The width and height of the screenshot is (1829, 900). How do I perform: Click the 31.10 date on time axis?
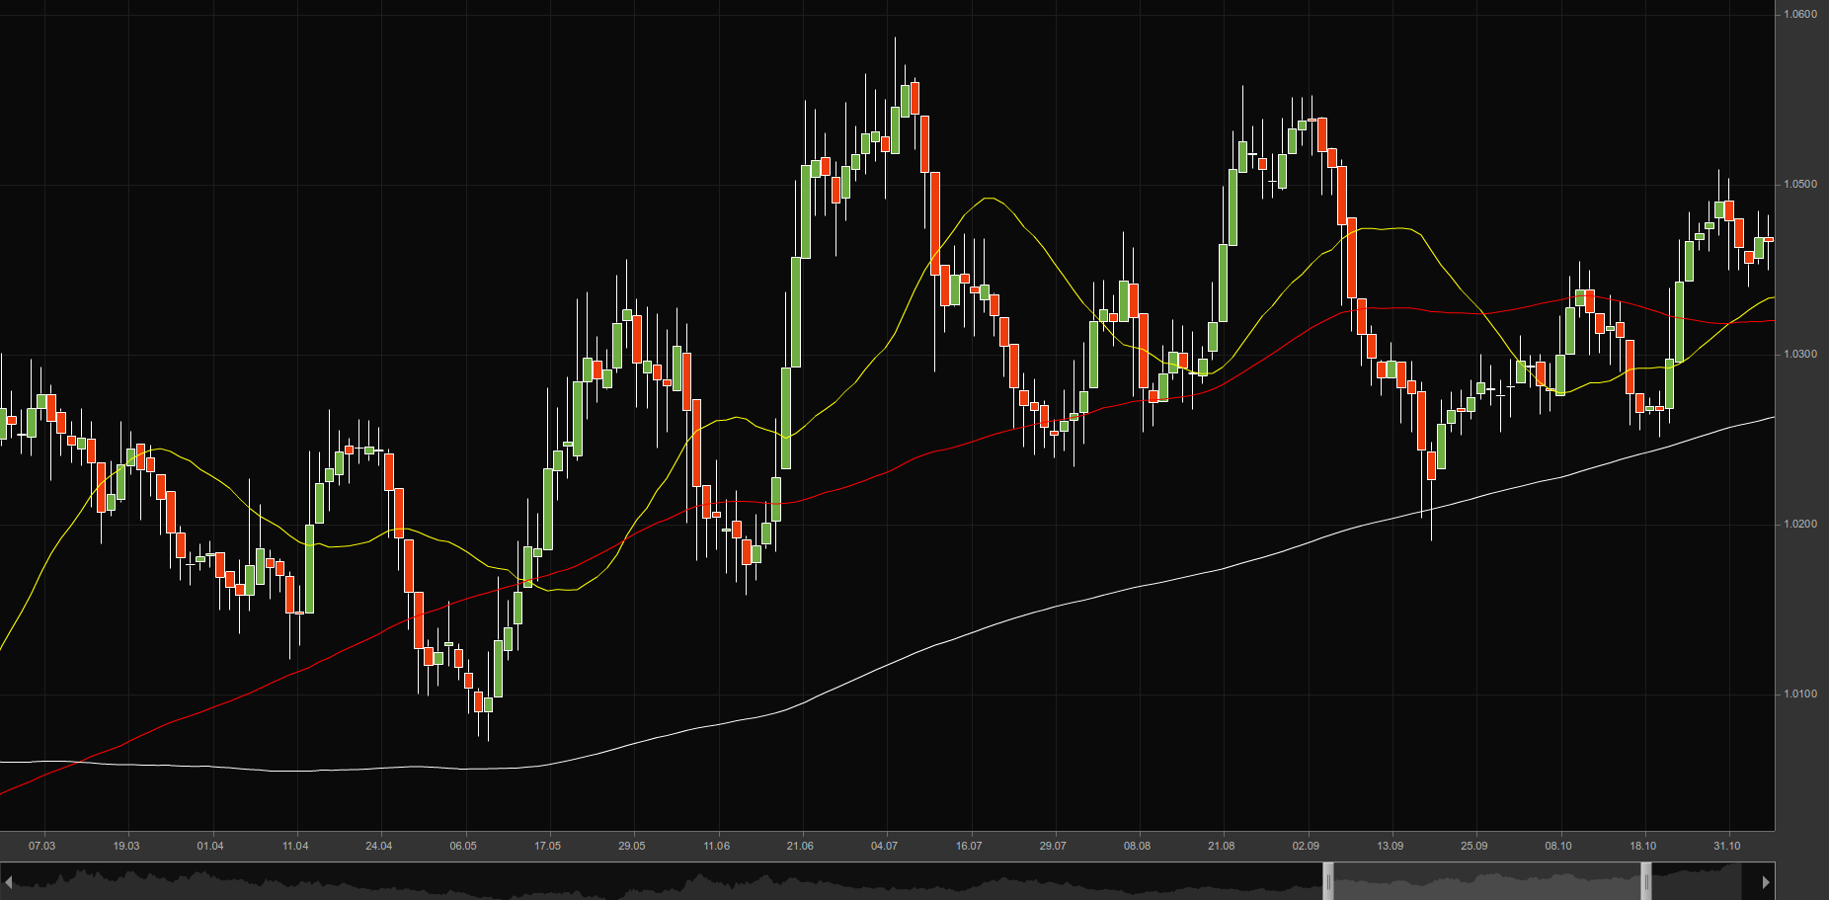pyautogui.click(x=1727, y=846)
